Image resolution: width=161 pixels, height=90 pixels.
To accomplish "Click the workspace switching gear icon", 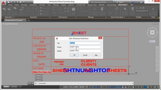I will (x=133, y=87).
